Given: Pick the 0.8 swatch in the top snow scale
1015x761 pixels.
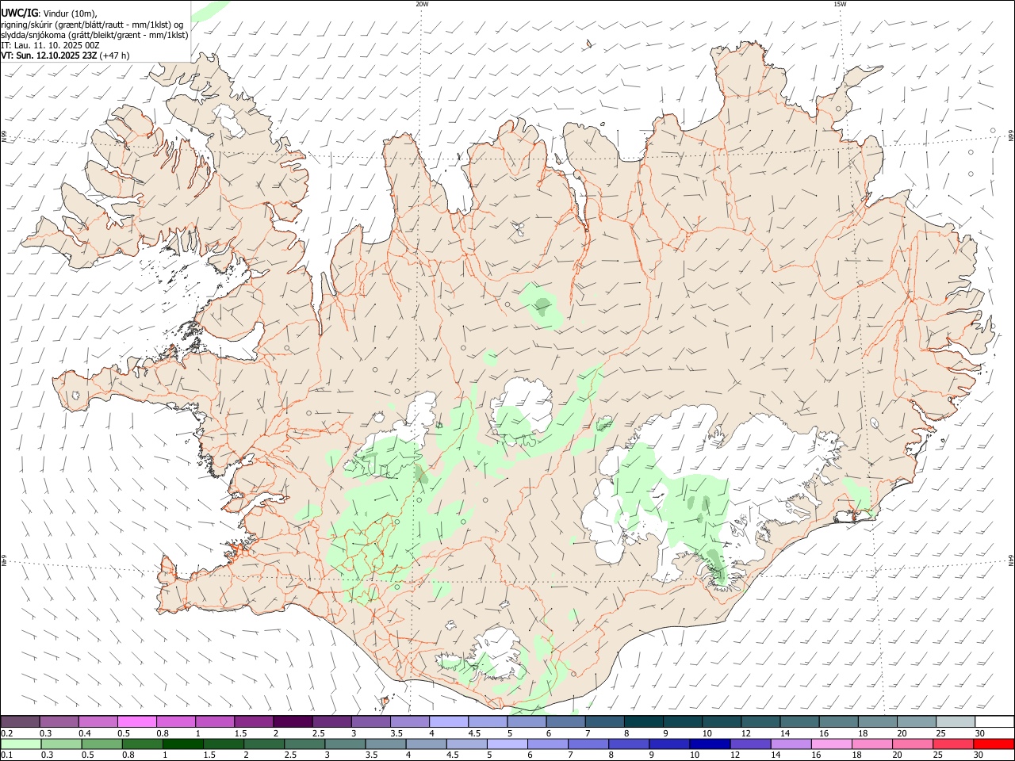Looking at the screenshot, I should pos(176,721).
